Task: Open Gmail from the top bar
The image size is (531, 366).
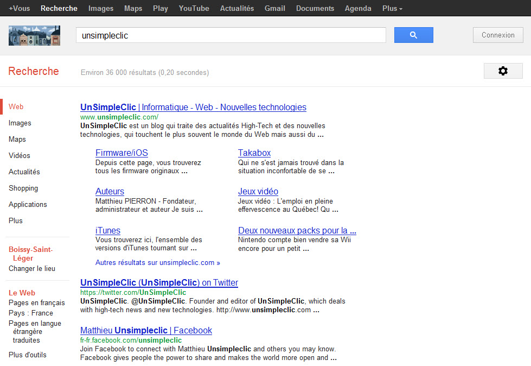Action: click(x=274, y=9)
